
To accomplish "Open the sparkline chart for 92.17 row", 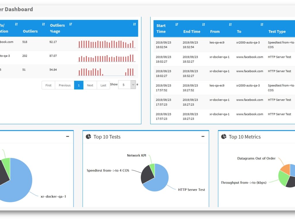I will pyautogui.click(x=106, y=44).
